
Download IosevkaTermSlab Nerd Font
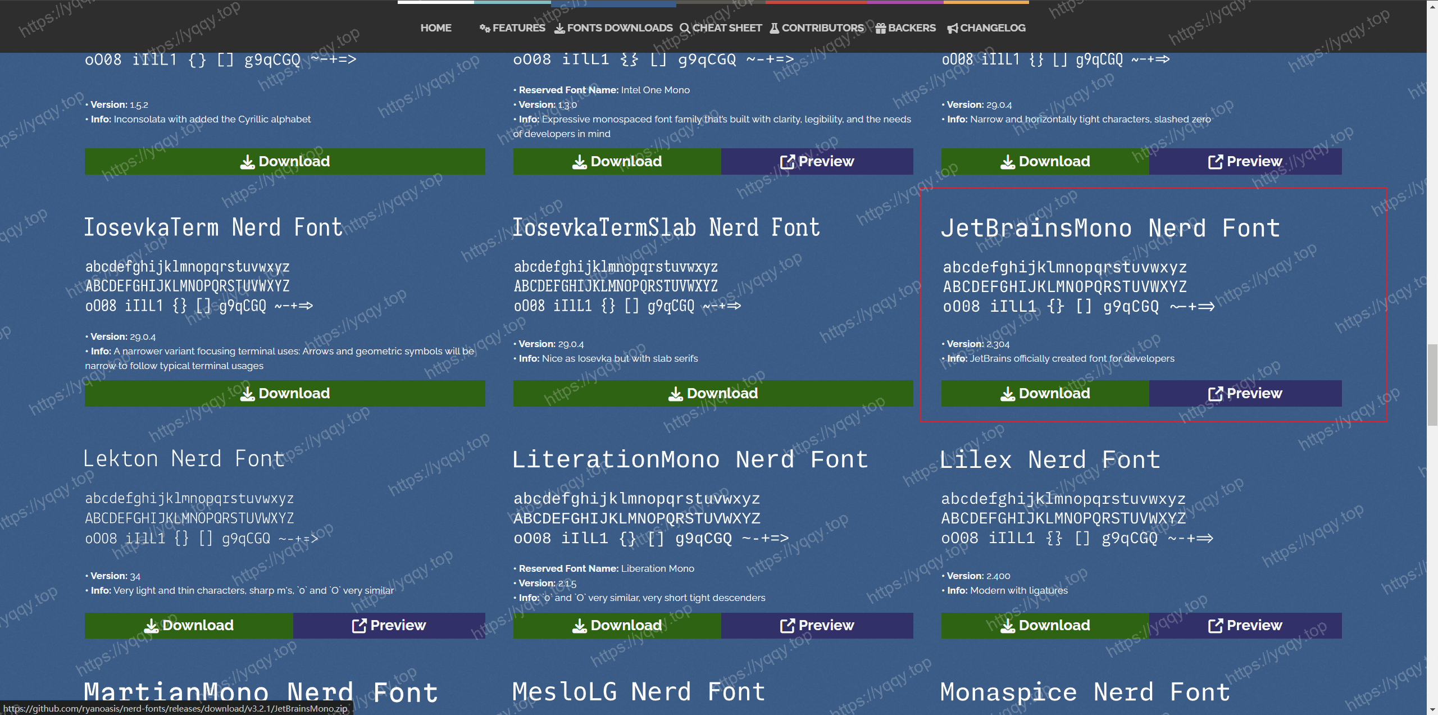click(x=713, y=394)
